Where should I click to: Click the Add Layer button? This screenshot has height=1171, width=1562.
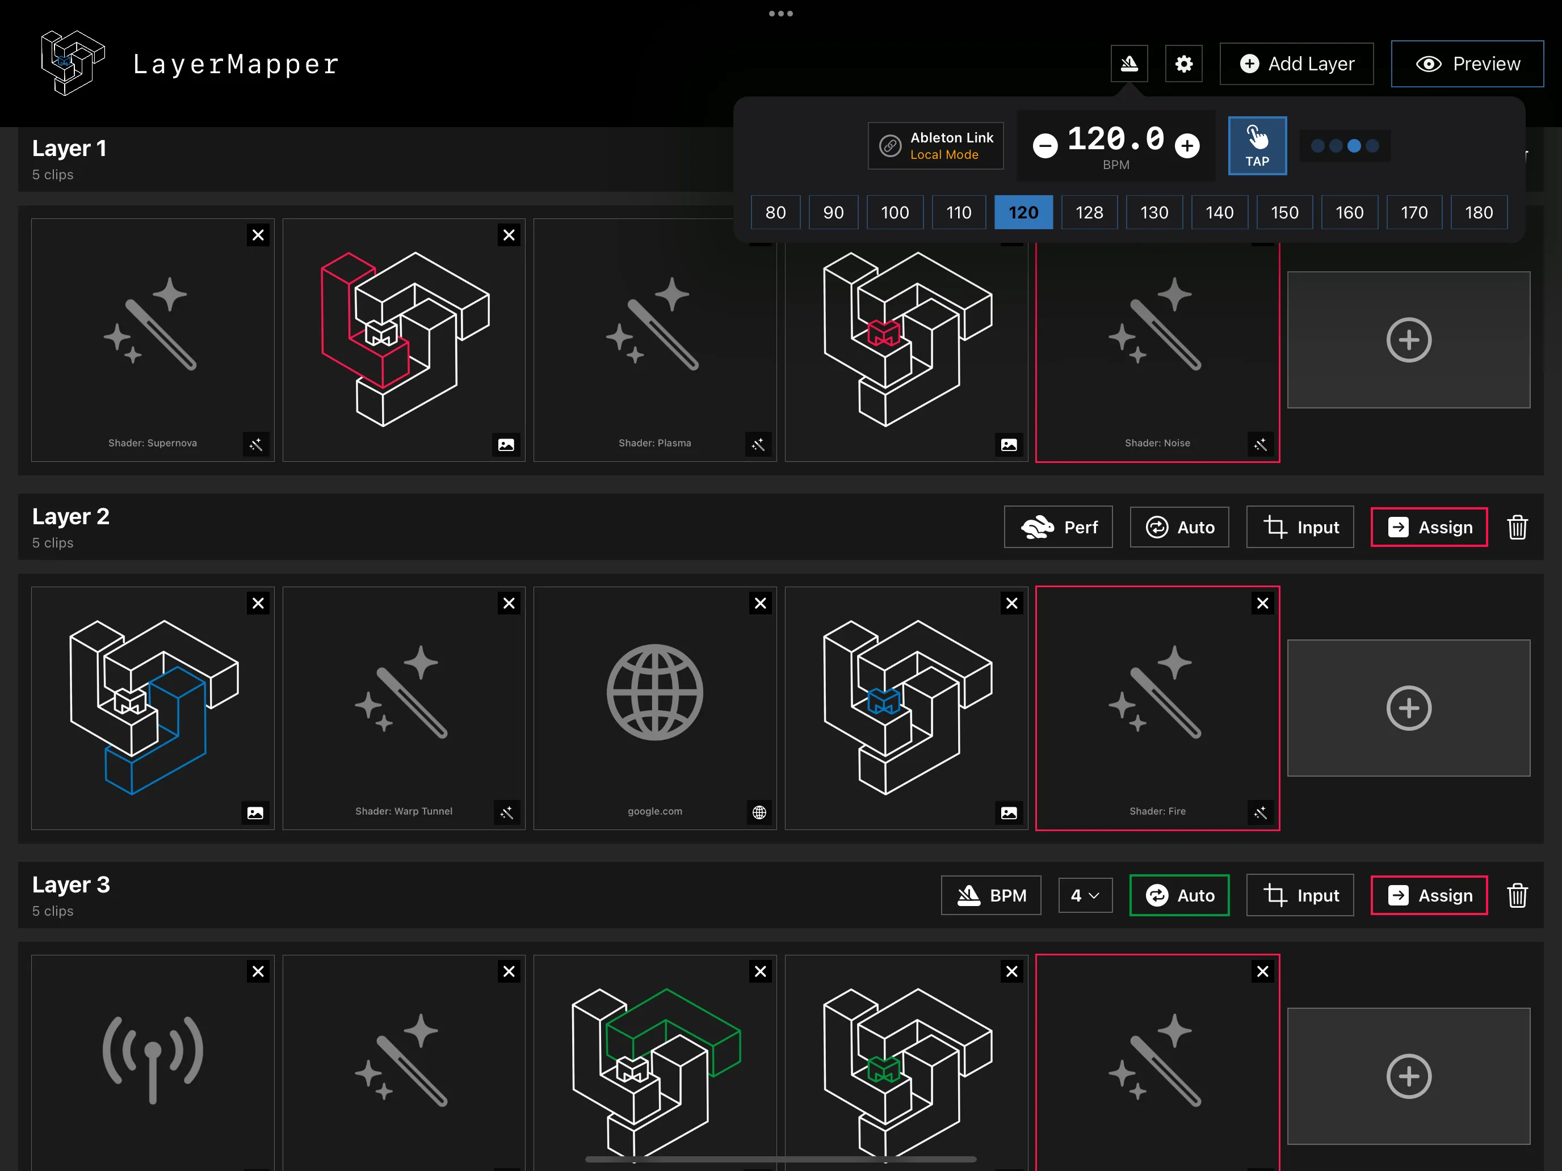(1296, 64)
